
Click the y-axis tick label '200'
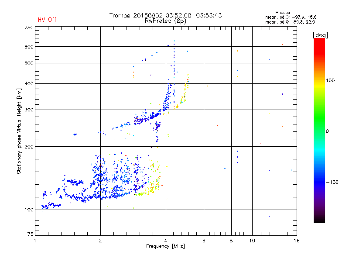point(29,147)
